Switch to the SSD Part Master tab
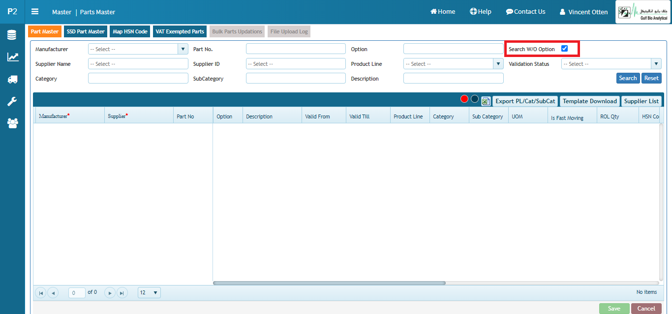The image size is (672, 314). pos(86,31)
